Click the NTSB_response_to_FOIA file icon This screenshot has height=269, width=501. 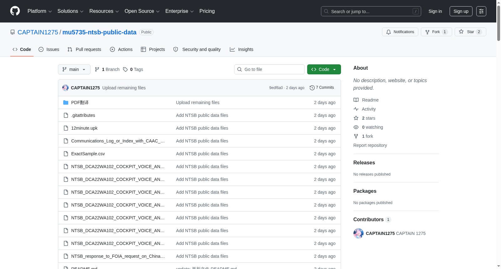(66, 256)
